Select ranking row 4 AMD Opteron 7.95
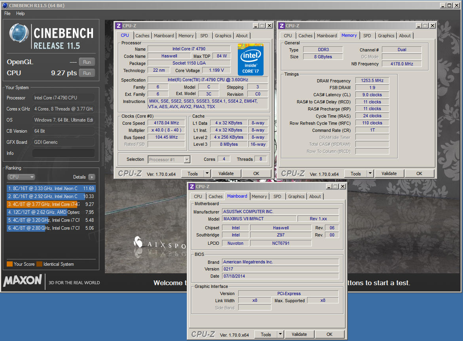This screenshot has height=341, width=463. click(x=51, y=212)
